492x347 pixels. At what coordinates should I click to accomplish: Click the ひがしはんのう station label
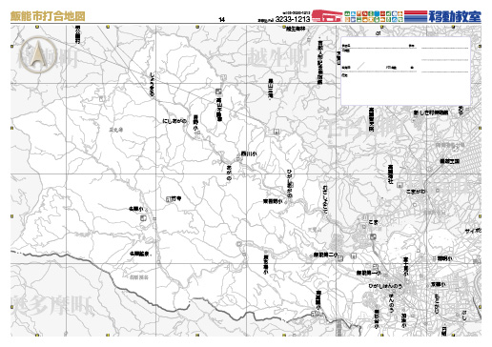385,286
